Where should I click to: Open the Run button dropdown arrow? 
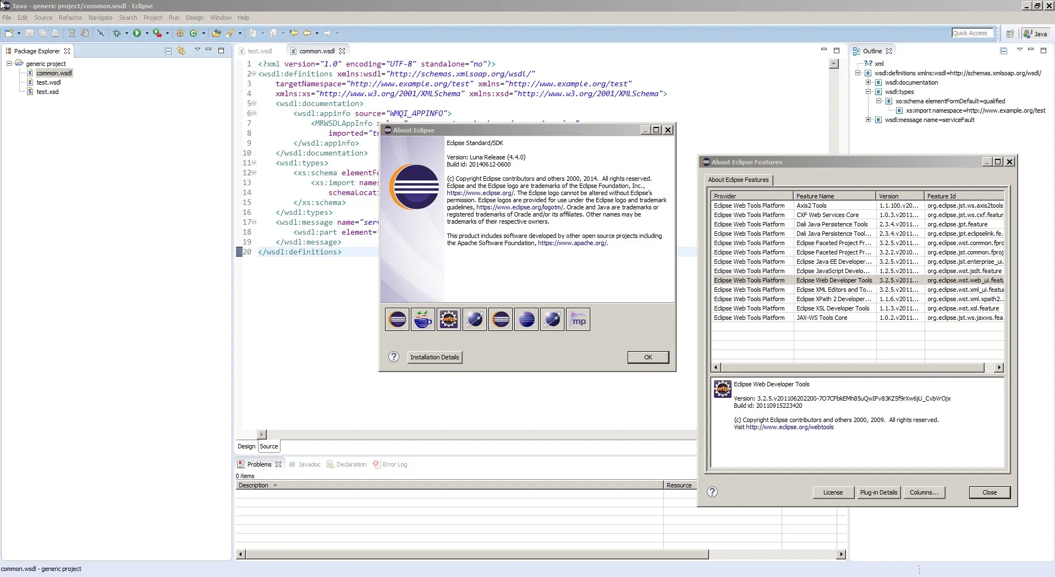click(147, 34)
